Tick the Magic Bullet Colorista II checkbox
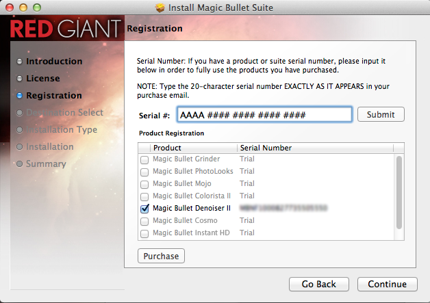The height and width of the screenshot is (303, 430). [144, 196]
